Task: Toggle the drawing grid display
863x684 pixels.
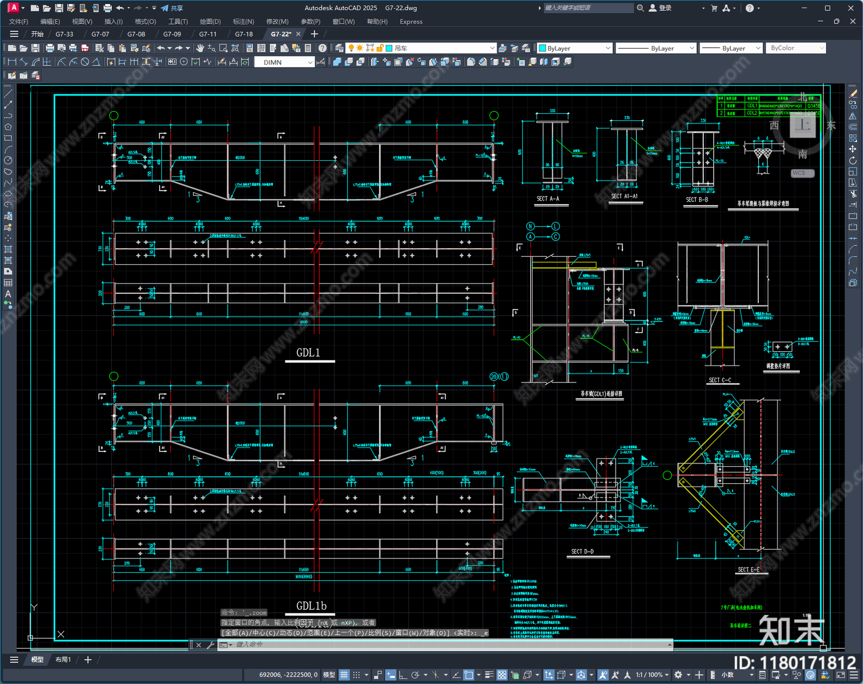Action: tap(344, 675)
